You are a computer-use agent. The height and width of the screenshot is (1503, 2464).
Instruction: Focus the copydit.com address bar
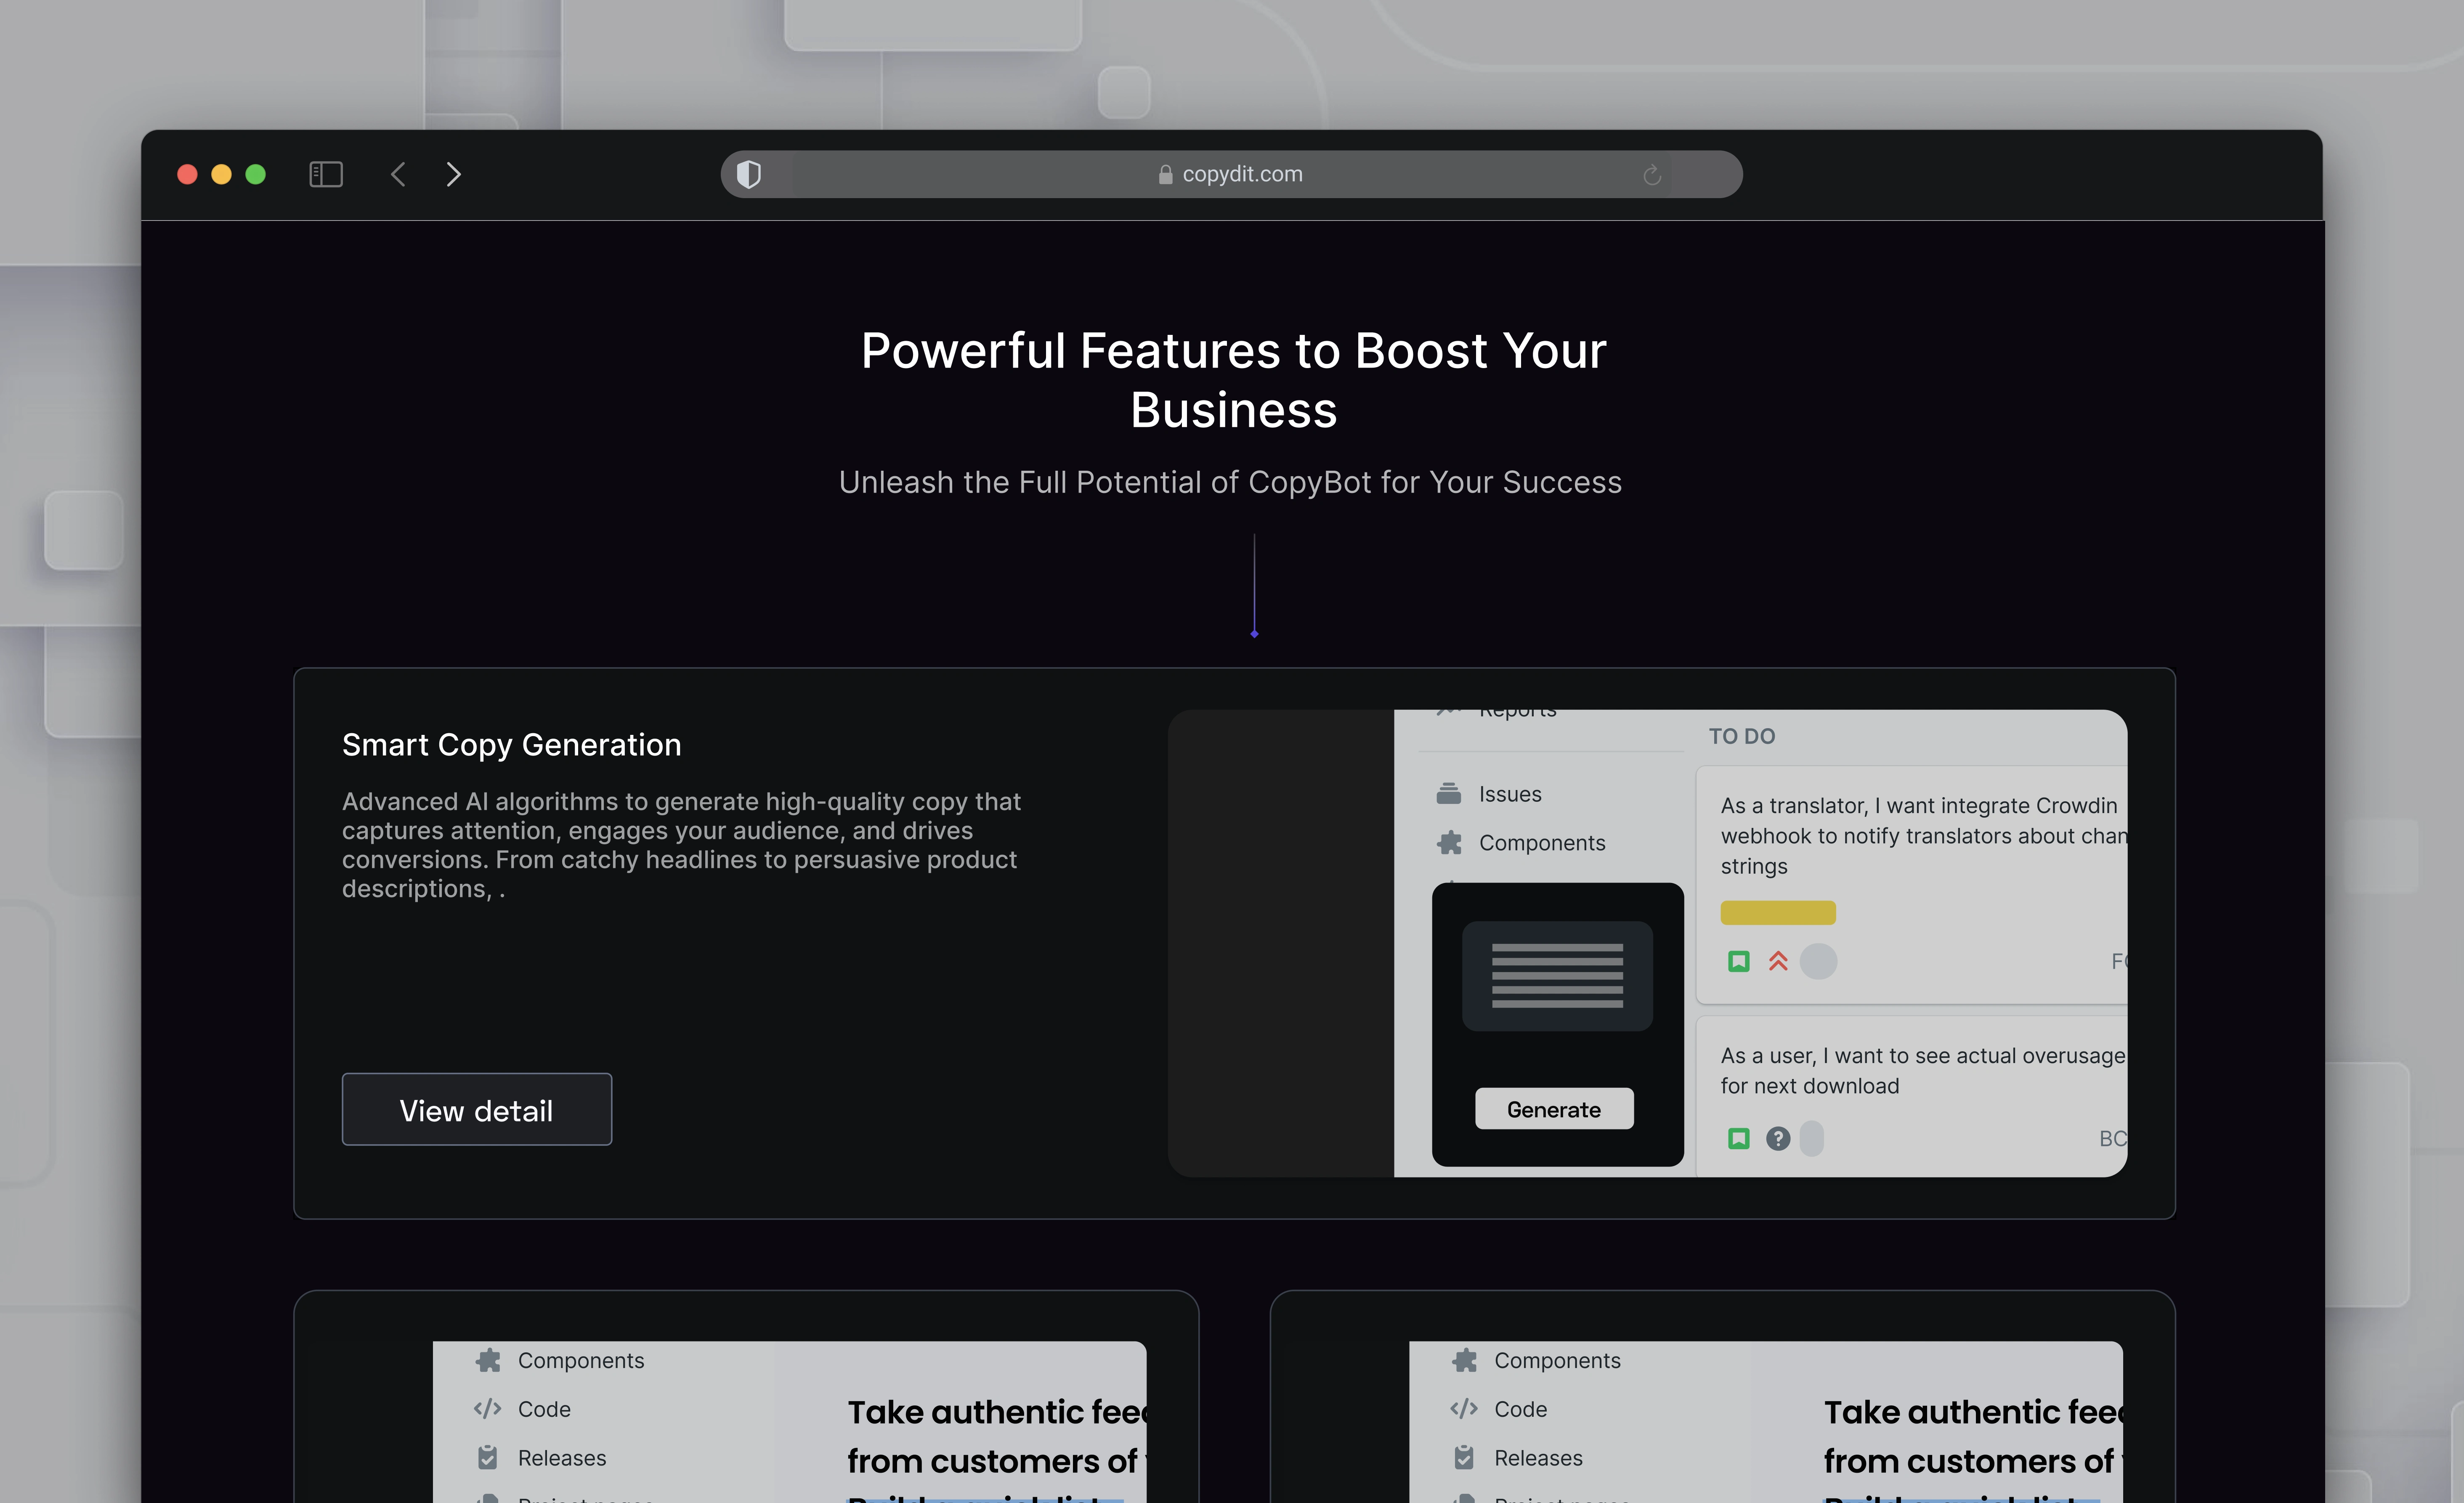coord(1231,174)
